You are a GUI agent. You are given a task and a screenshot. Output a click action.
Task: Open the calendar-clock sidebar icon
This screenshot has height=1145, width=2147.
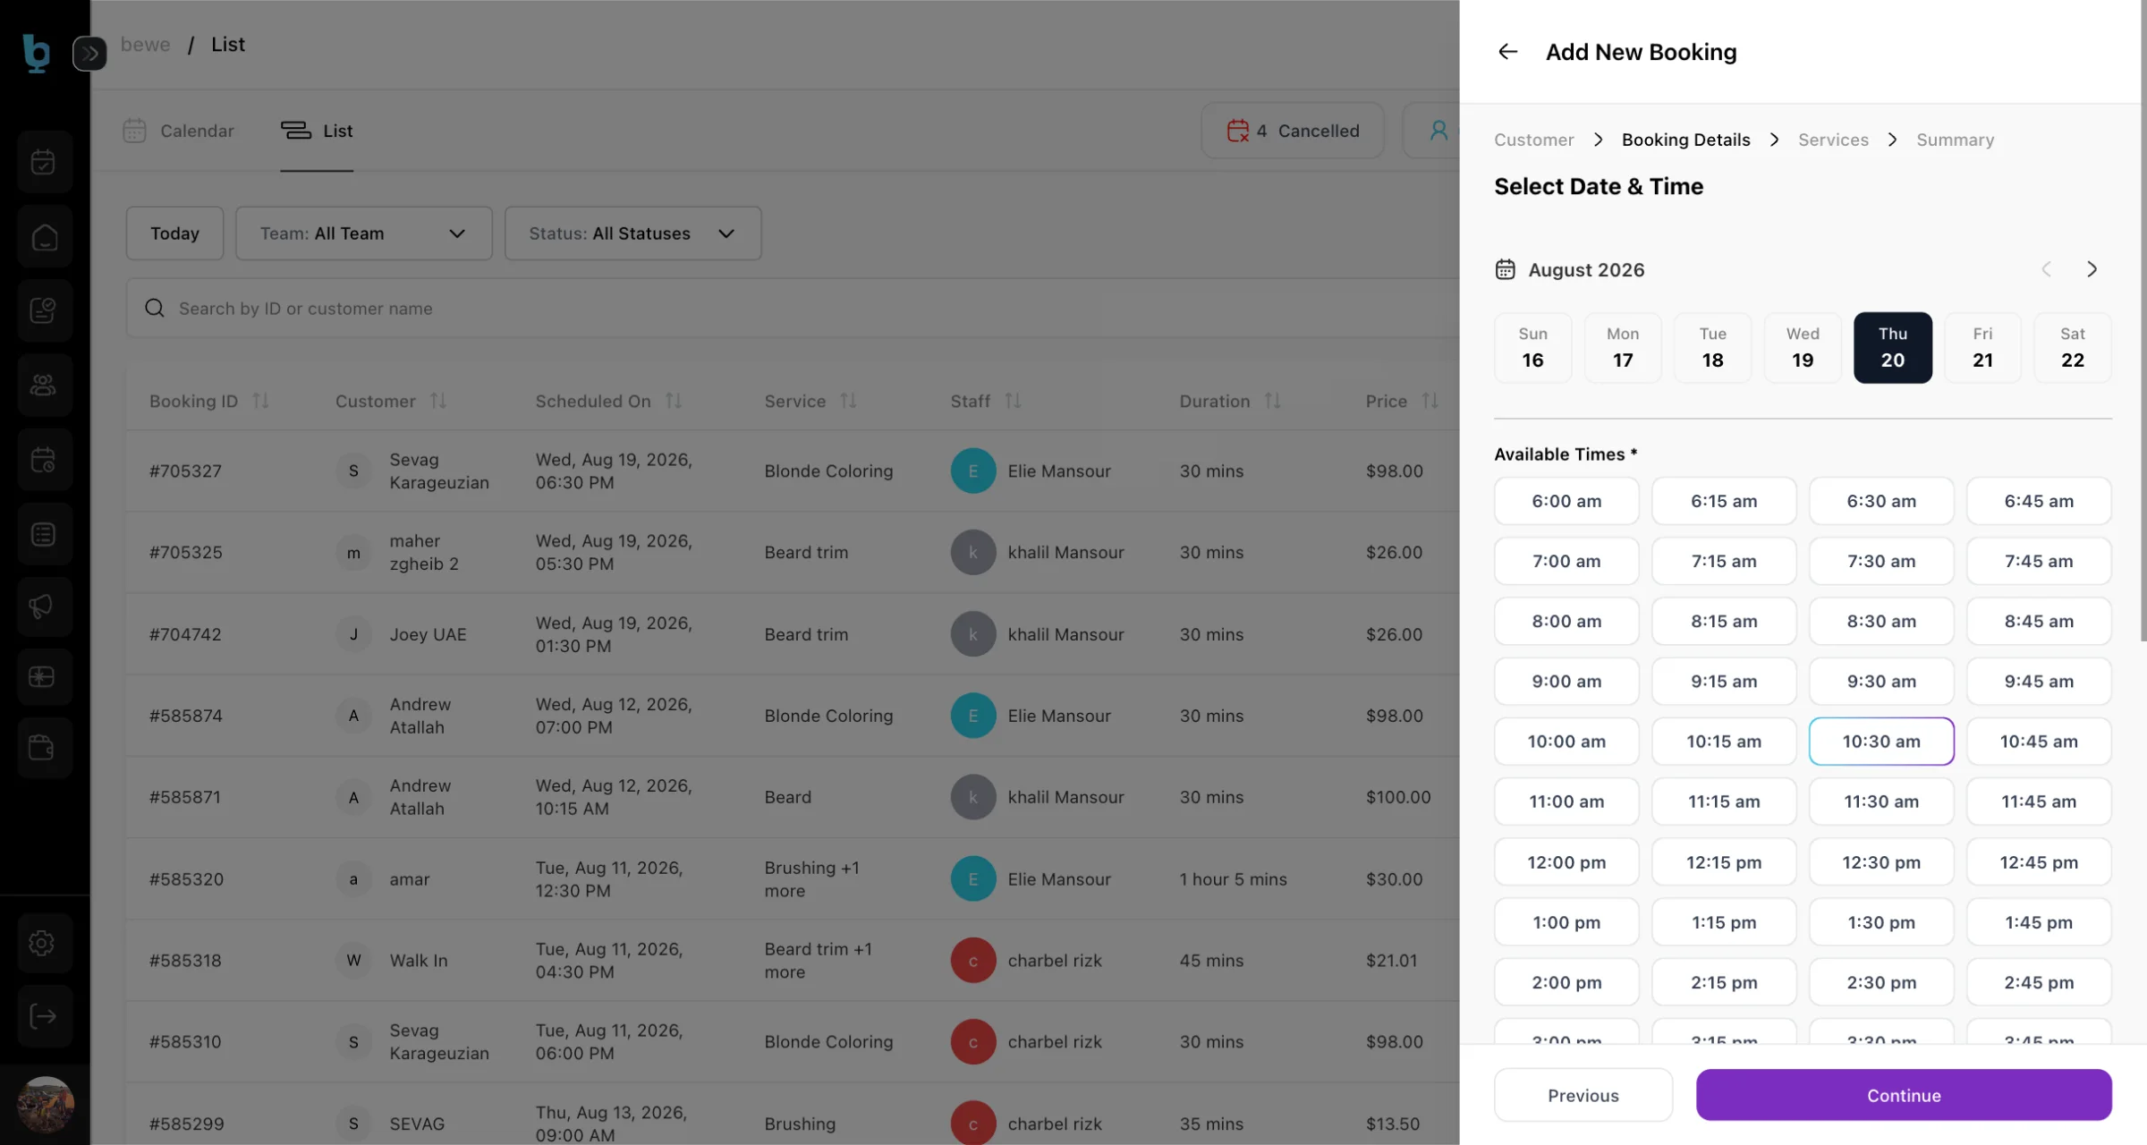(43, 460)
